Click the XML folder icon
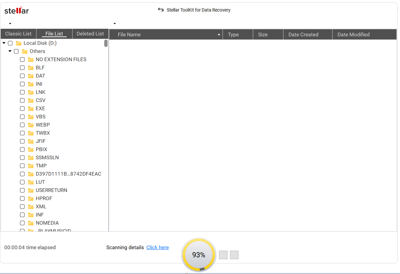Image resolution: width=400 pixels, height=274 pixels. (x=31, y=207)
